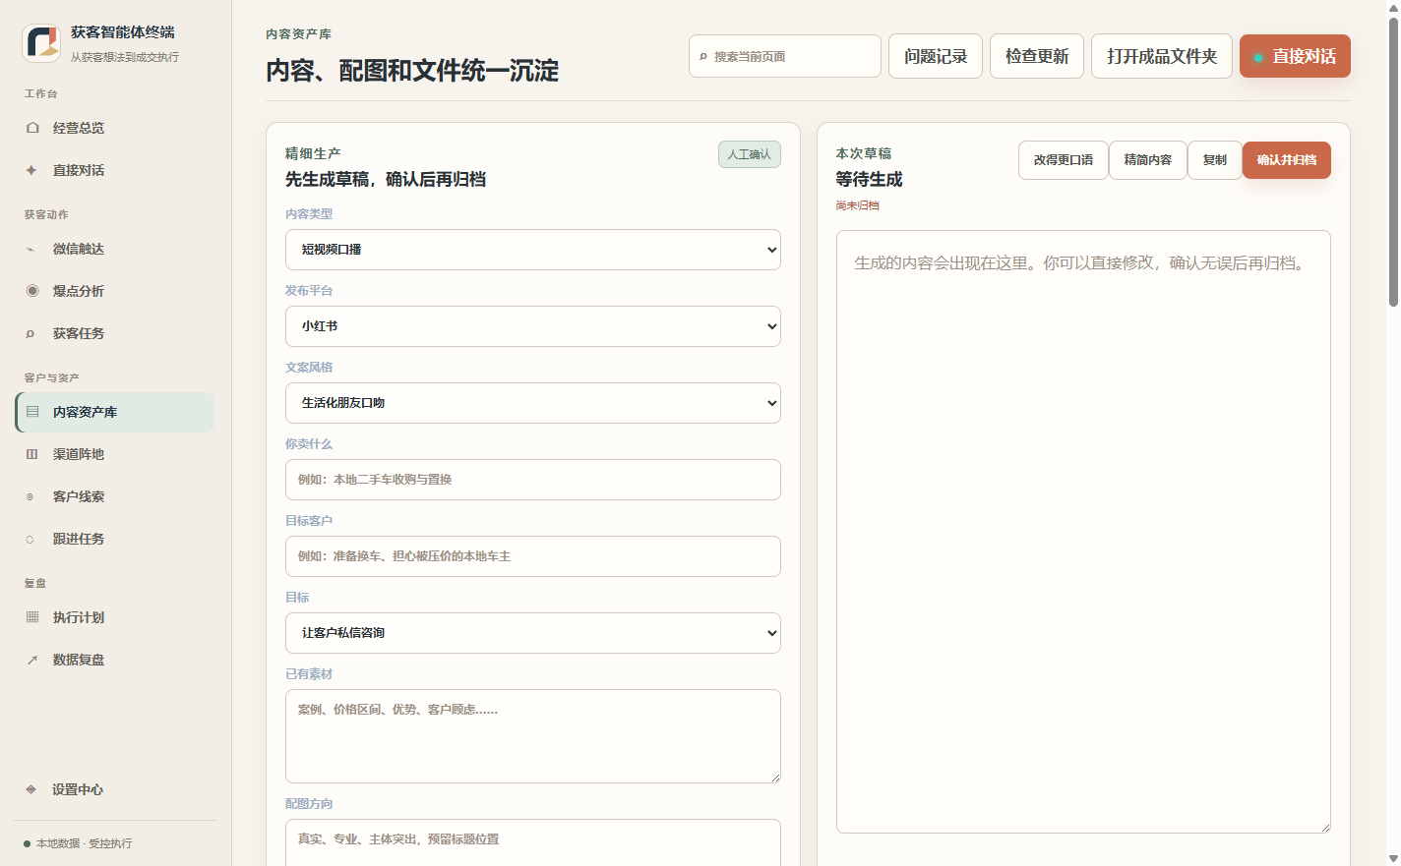This screenshot has width=1401, height=866.
Task: Click the 目标客户 input field
Action: coord(533,556)
